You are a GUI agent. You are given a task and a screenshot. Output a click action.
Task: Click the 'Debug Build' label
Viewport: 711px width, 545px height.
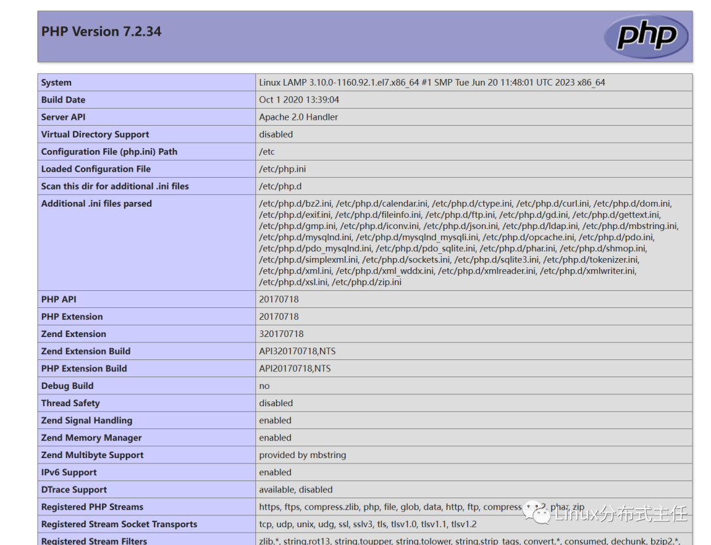pyautogui.click(x=67, y=386)
